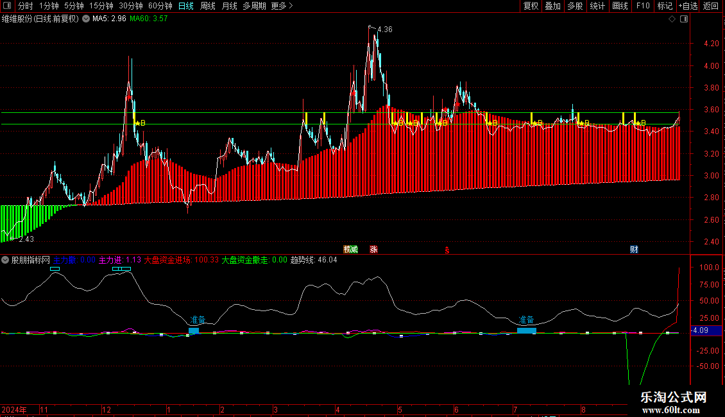Click the second 准备 signal label near July
Viewport: 725px width, 417px height.
point(526,320)
